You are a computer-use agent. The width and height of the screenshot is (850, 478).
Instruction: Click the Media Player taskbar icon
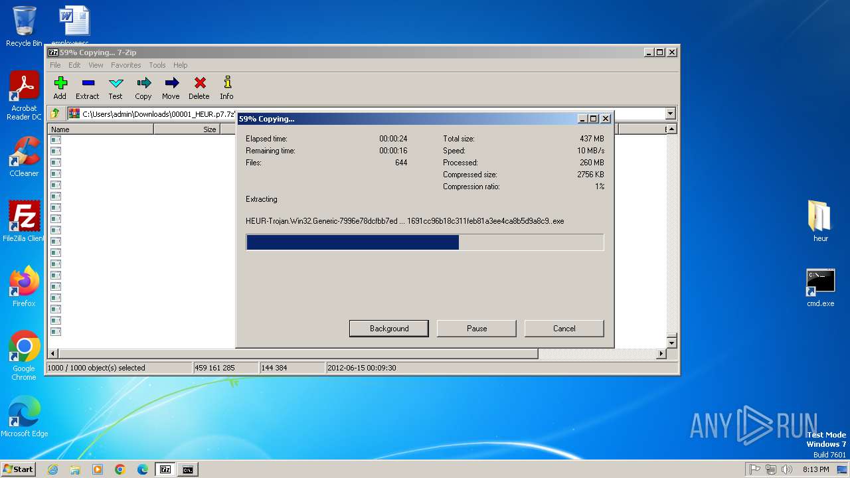(98, 469)
